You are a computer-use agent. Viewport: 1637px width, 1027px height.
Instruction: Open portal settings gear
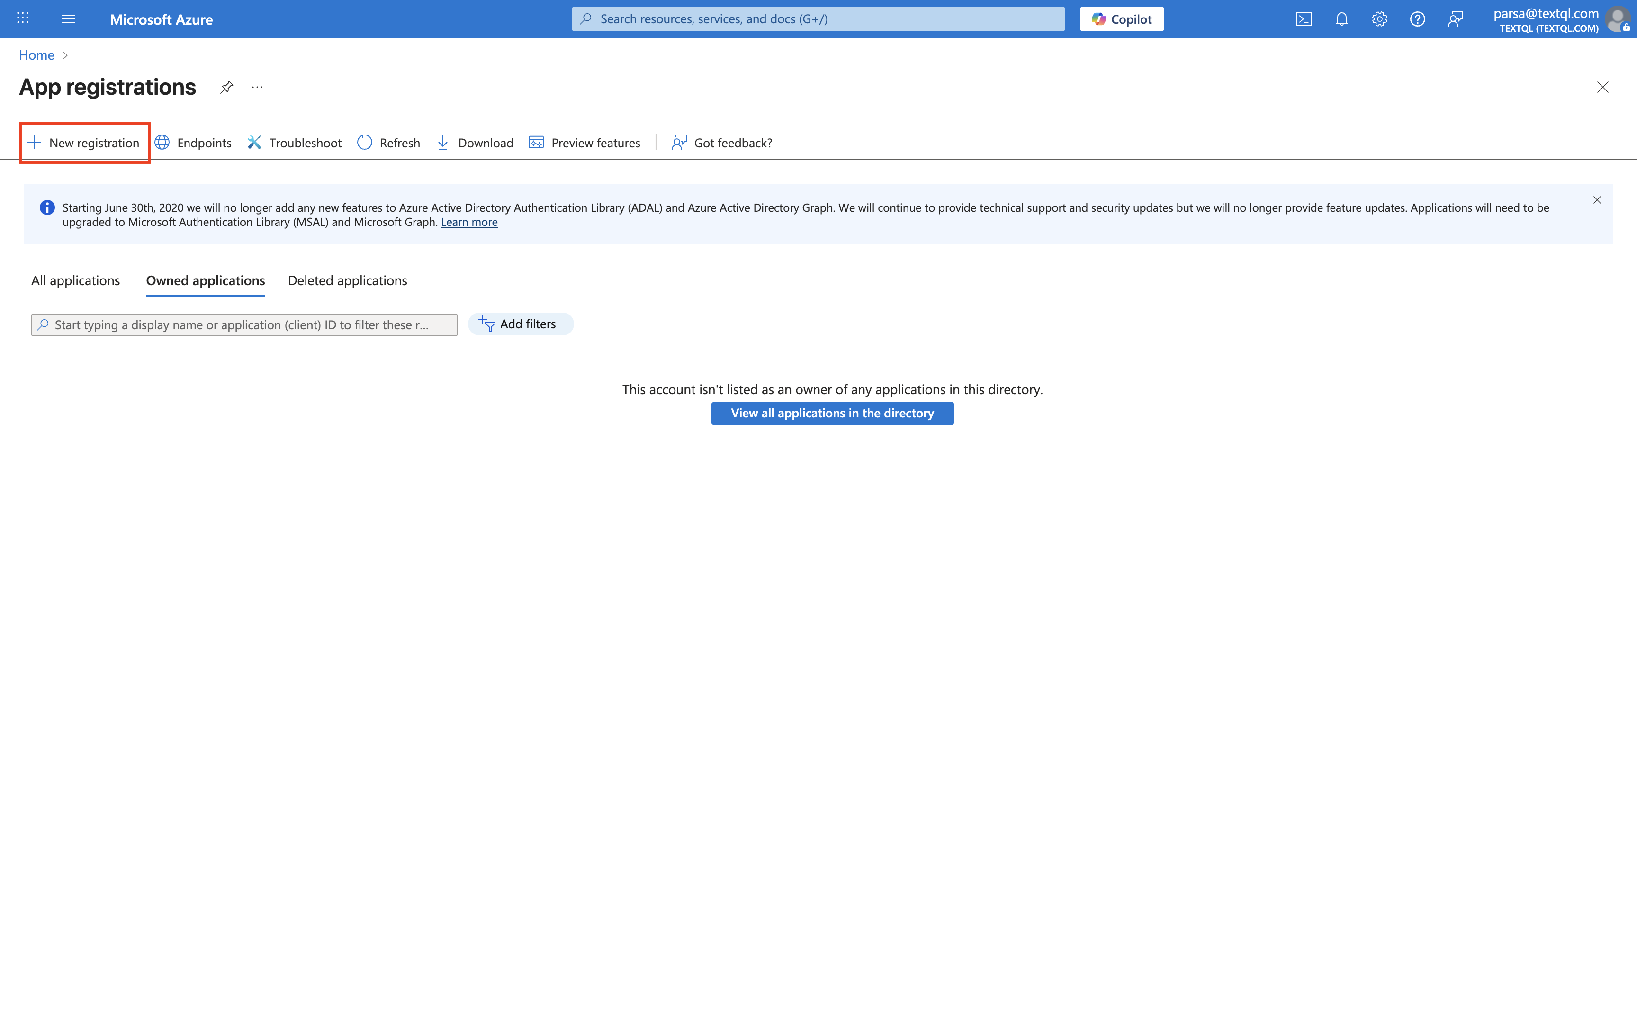coord(1379,19)
